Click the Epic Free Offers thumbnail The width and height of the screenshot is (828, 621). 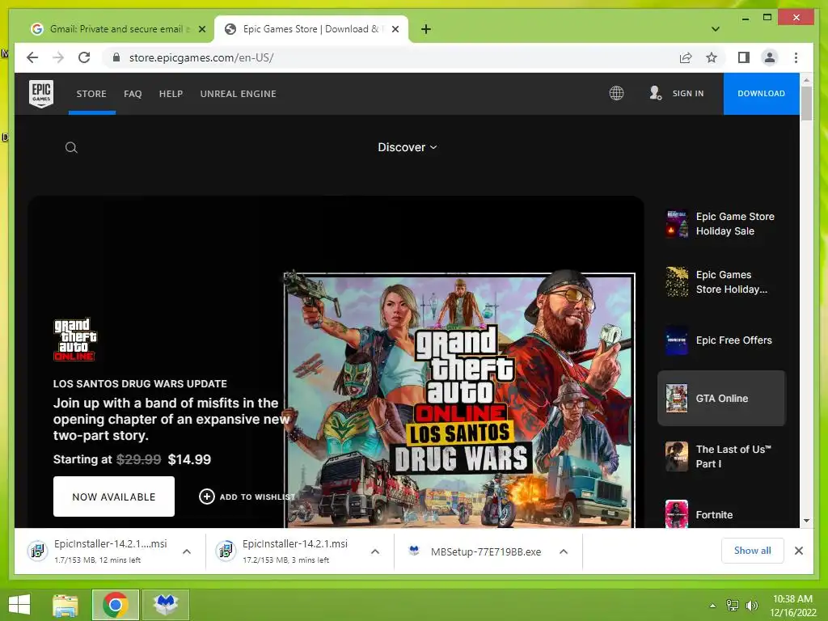tap(677, 340)
